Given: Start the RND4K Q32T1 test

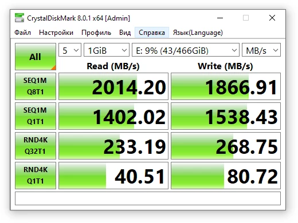Looking at the screenshot, I should click(x=36, y=146).
